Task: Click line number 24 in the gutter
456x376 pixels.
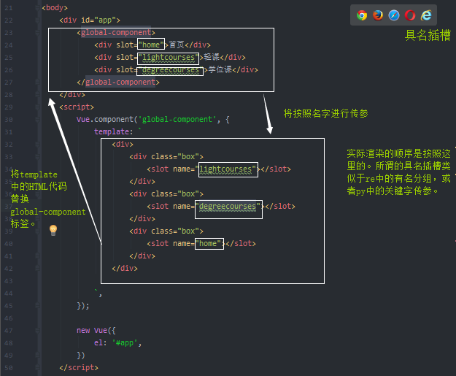Action: 9,45
